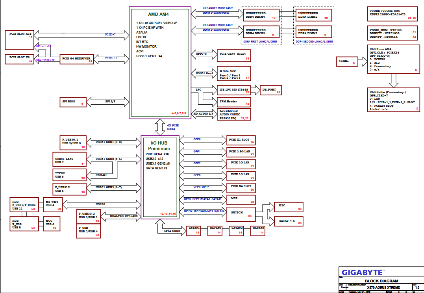The image size is (424, 293).
Task: Click the SWITCH block
Action: click(x=241, y=214)
